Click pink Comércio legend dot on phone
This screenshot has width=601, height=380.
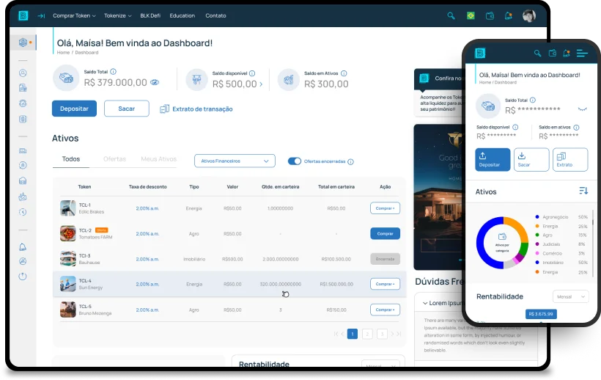pos(537,254)
